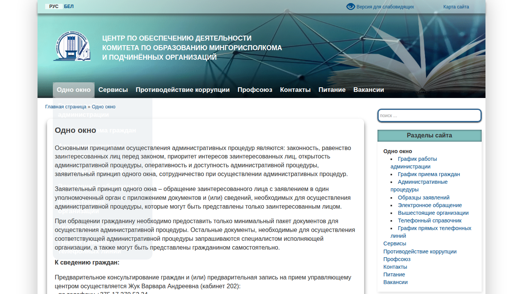This screenshot has width=523, height=294.
Task: Open Карта сайта link
Action: (x=456, y=7)
